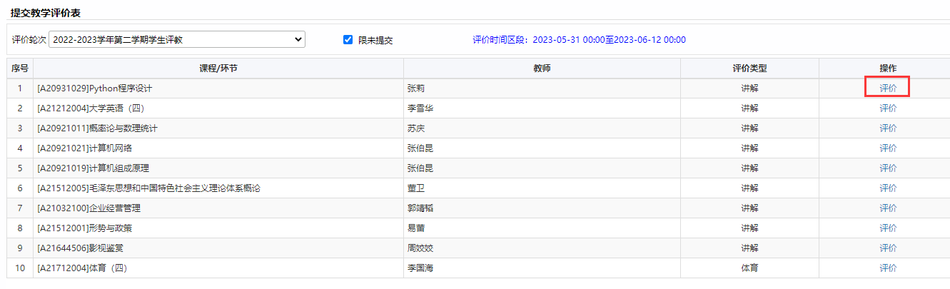Select teacher name 周姣姣 cell
Viewport: 950px width, 289px height.
tap(420, 248)
